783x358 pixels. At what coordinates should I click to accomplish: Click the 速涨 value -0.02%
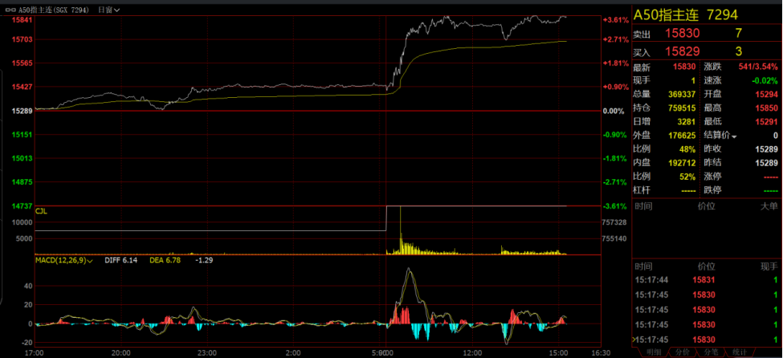pos(765,80)
